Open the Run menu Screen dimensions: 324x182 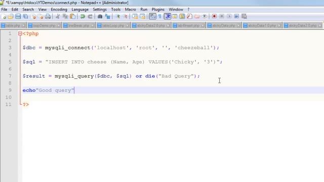coord(144,10)
